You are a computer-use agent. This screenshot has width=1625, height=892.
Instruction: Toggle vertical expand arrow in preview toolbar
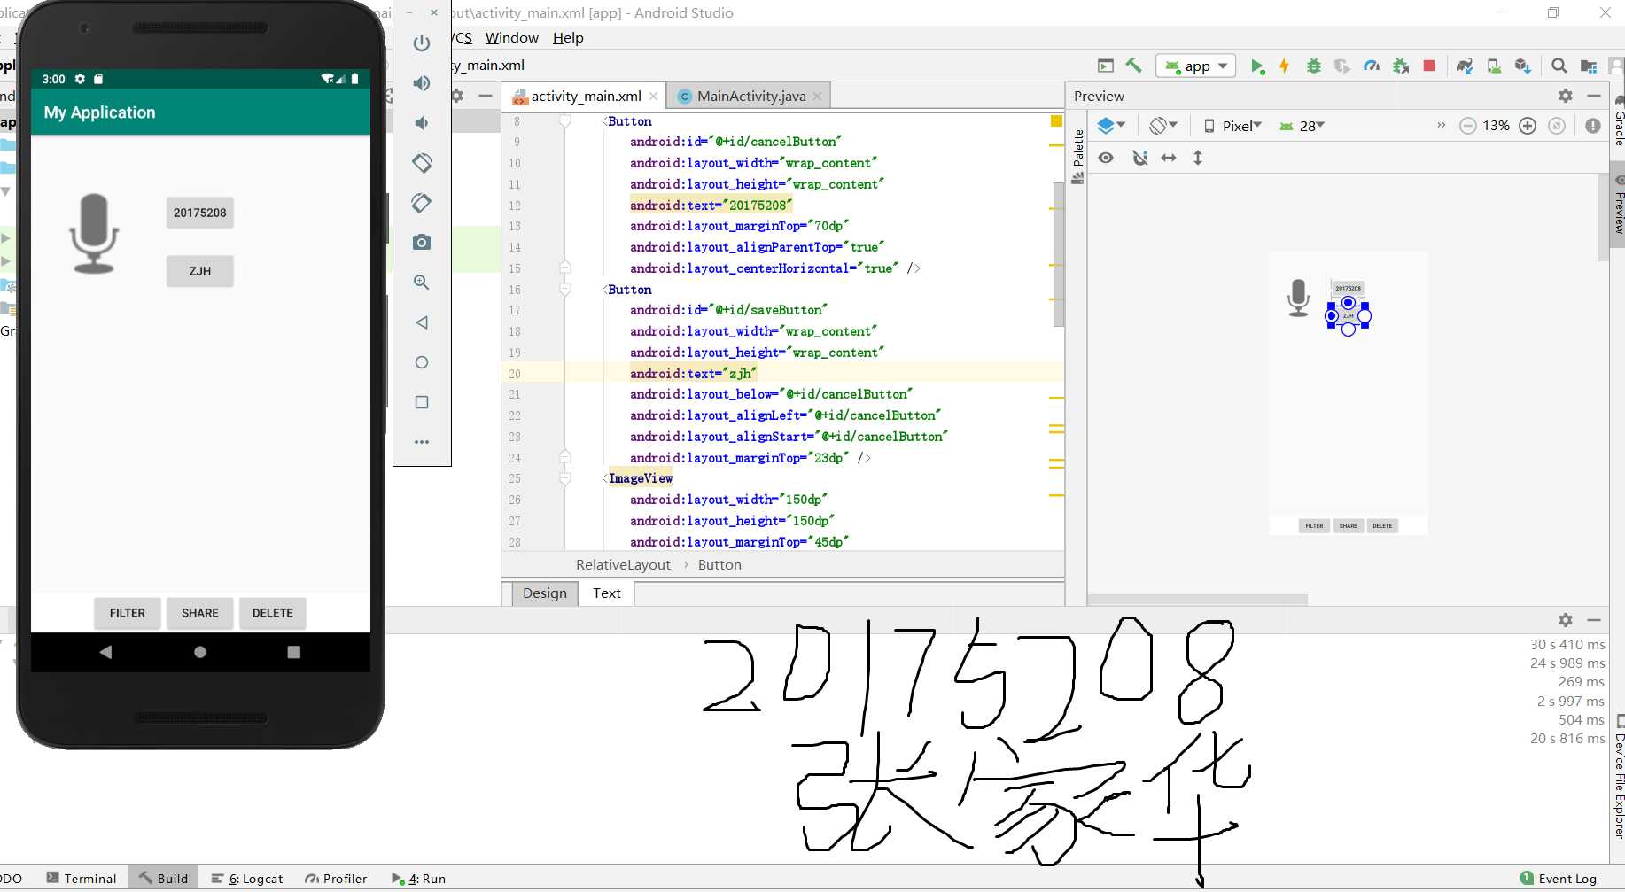pyautogui.click(x=1198, y=158)
